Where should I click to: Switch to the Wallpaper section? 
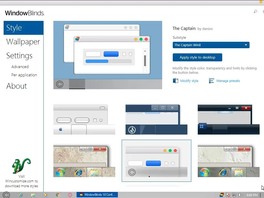(x=23, y=42)
